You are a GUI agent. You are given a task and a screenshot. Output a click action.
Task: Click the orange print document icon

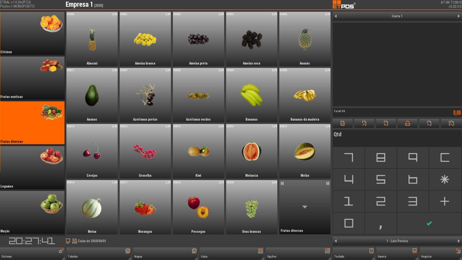(408, 124)
